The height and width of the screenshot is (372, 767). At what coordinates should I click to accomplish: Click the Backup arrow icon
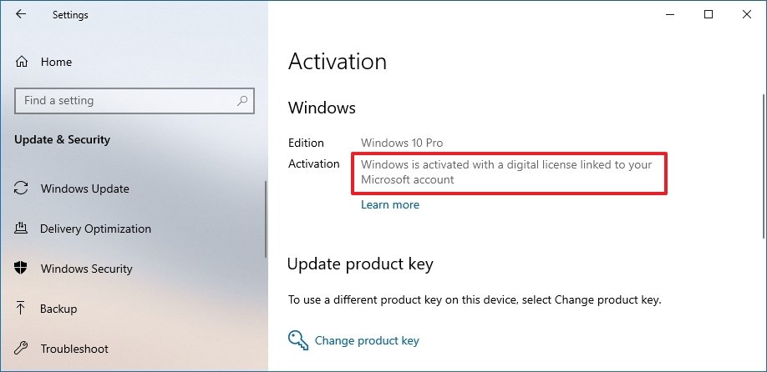21,308
